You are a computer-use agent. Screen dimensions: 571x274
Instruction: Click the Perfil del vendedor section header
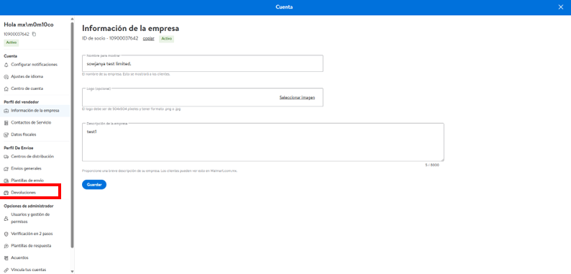(21, 102)
